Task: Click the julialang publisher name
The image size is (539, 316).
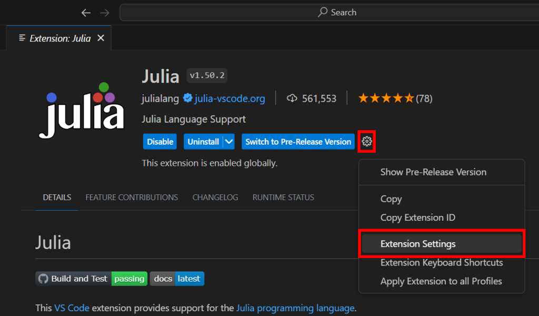Action: (x=160, y=98)
